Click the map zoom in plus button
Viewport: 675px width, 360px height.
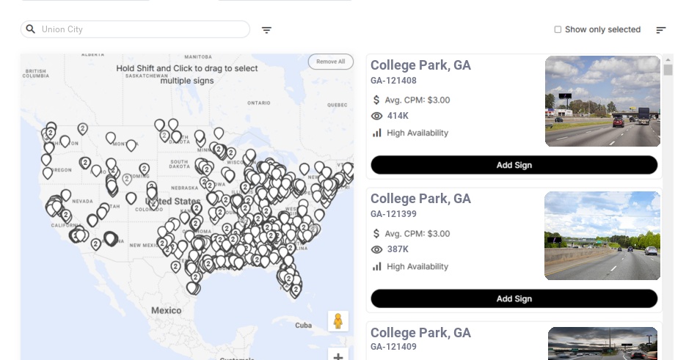click(x=338, y=356)
